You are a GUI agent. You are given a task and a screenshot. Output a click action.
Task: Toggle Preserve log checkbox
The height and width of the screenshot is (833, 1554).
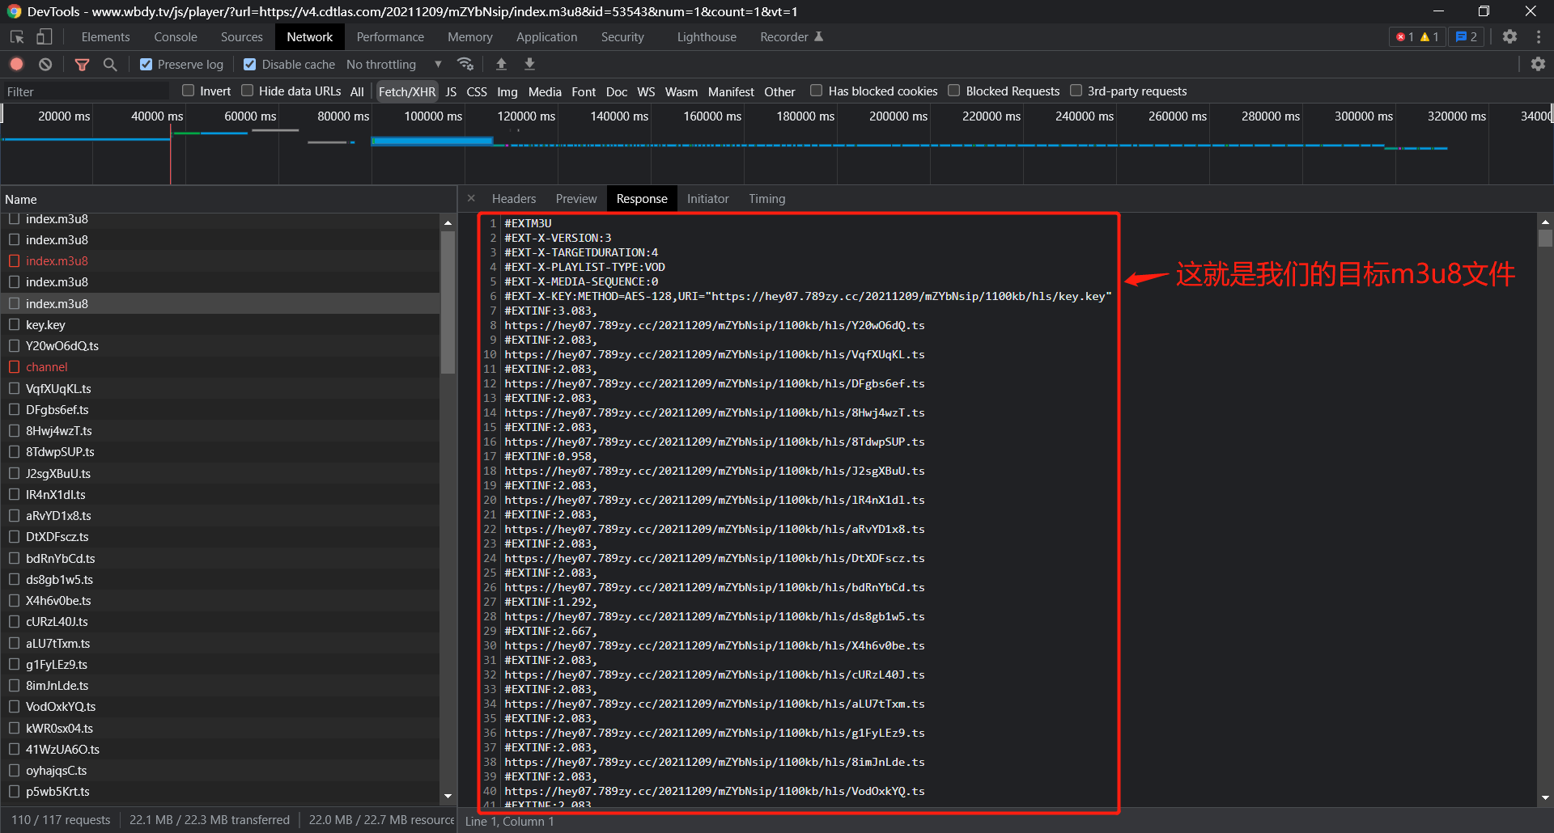point(146,65)
